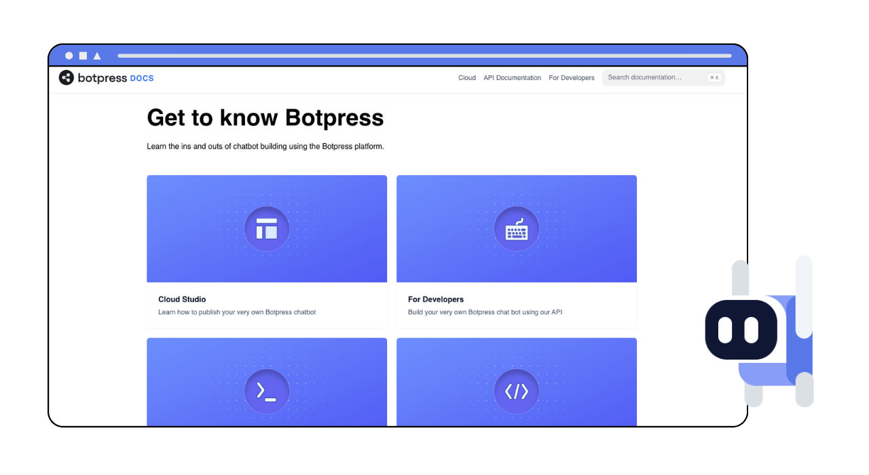
Task: Click the red traffic light button
Action: [x=69, y=55]
